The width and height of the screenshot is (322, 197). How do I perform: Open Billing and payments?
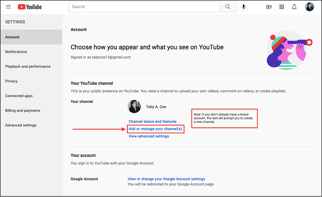pos(23,110)
